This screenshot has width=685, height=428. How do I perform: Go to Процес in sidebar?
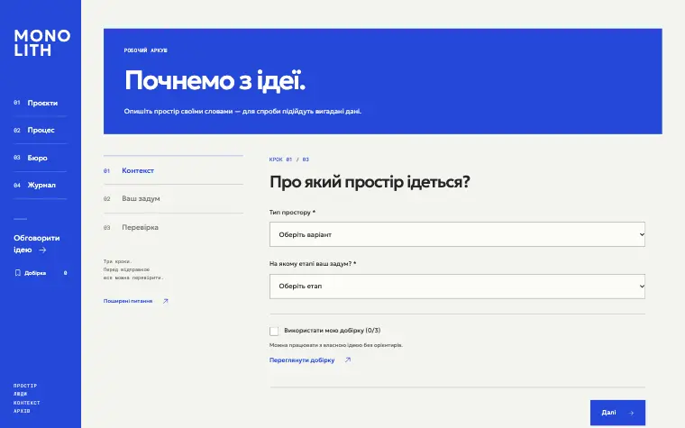click(x=41, y=130)
